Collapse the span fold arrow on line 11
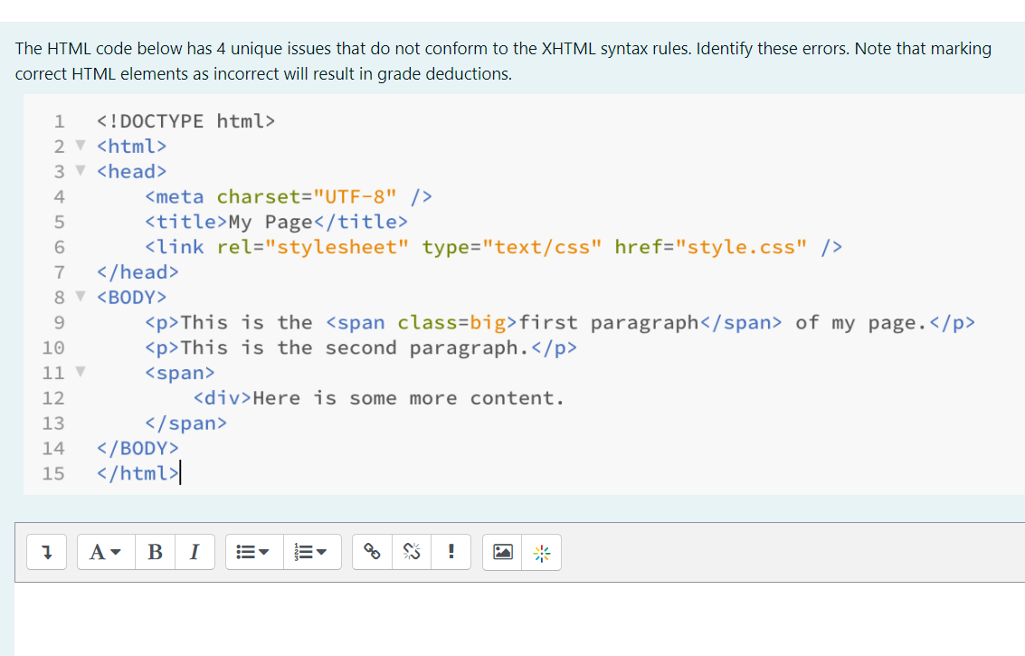This screenshot has width=1025, height=656. pyautogui.click(x=81, y=372)
